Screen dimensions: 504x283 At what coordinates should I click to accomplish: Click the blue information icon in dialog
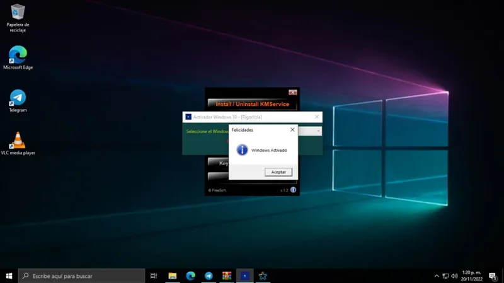(242, 150)
